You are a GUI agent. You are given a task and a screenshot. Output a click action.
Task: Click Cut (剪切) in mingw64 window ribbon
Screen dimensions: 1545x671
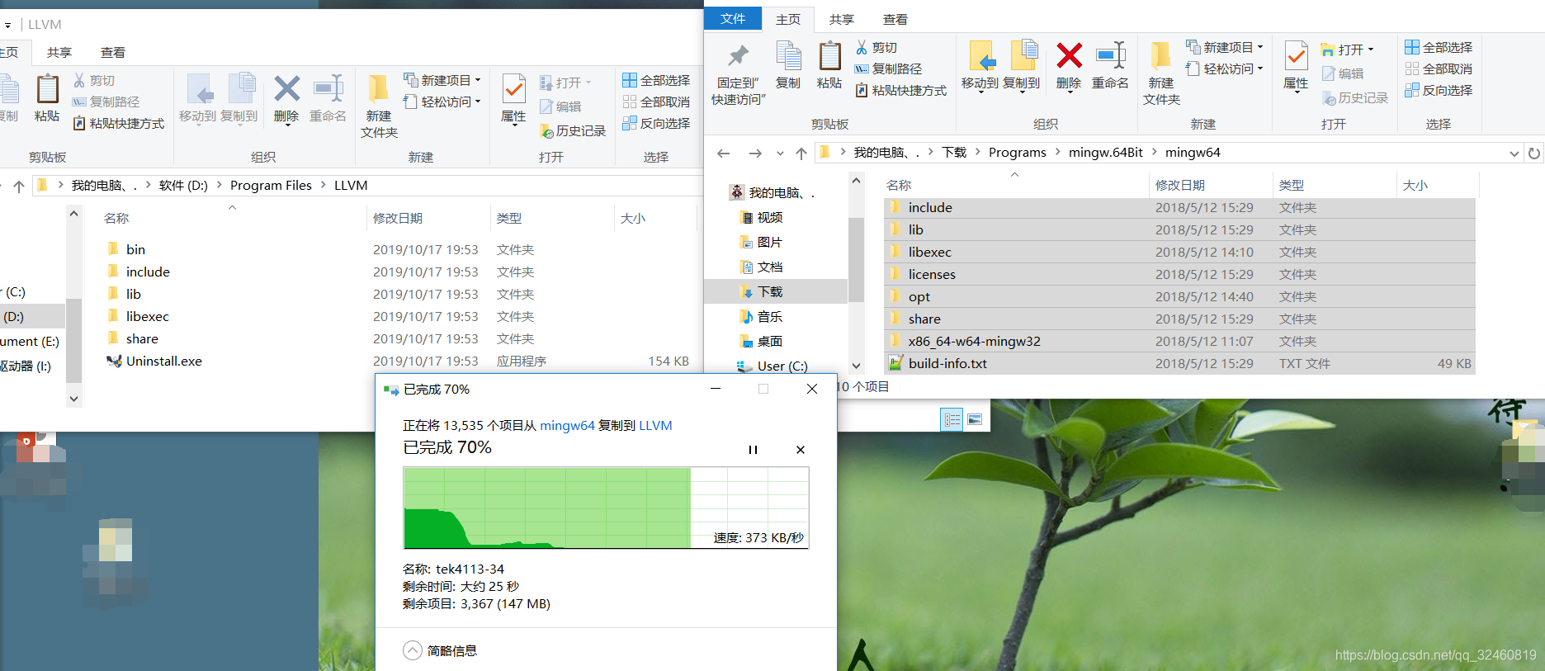click(876, 48)
